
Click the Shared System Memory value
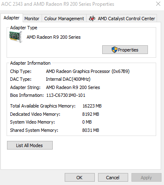point(91,130)
